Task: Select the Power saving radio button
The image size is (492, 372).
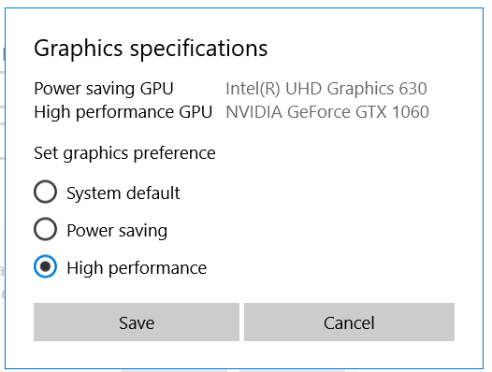Action: tap(45, 229)
